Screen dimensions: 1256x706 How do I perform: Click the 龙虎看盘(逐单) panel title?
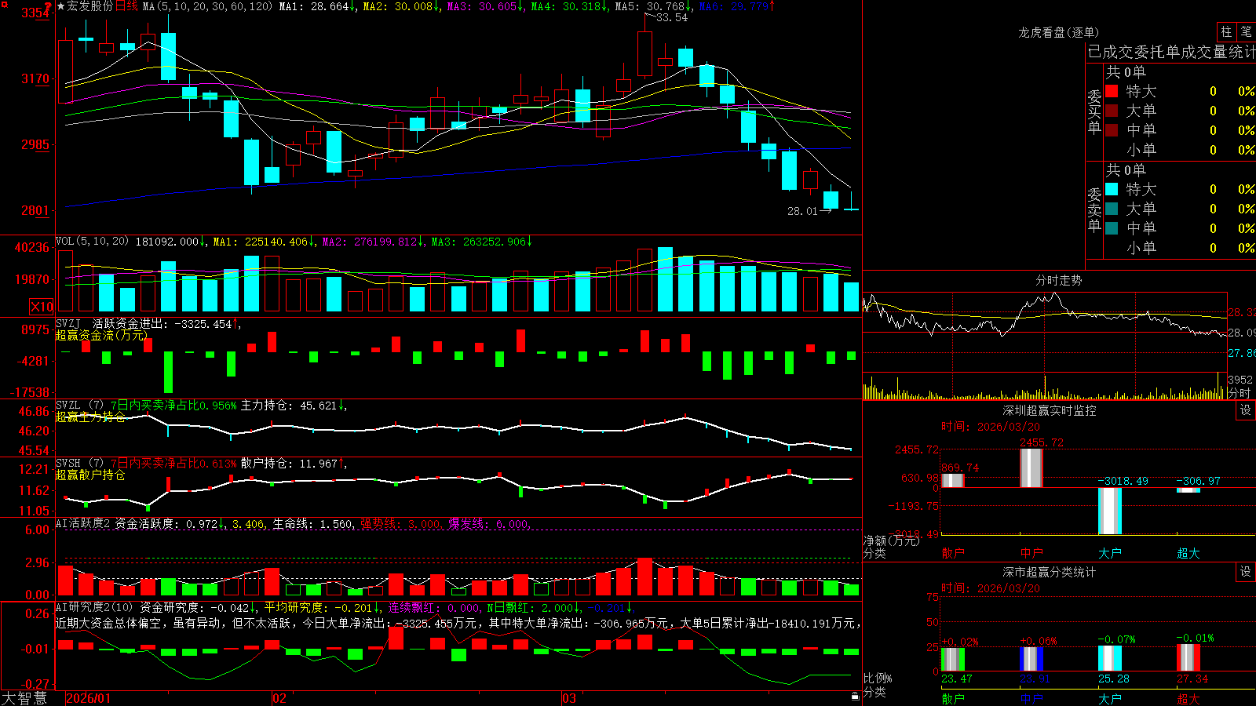click(1058, 32)
